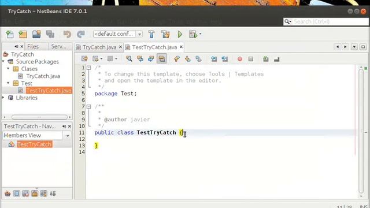Image resolution: width=370 pixels, height=208 pixels.
Task: Run the project with the green play icon
Action: tap(180, 35)
